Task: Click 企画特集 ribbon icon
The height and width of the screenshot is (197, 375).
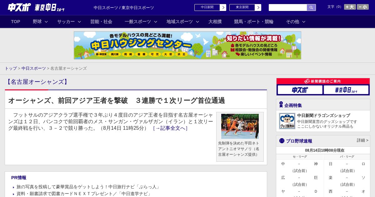Action: (281, 105)
